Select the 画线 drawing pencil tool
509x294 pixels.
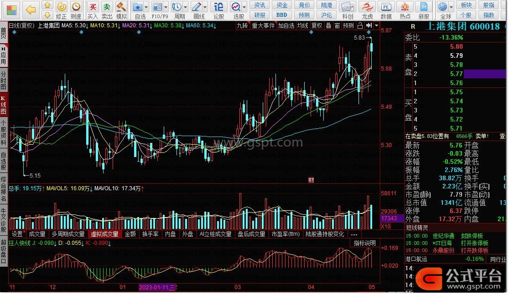coord(197,10)
